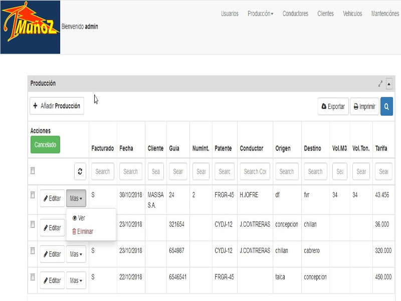Expand Mas dropdown for guia 6546541 row
This screenshot has height=301, width=401.
(x=76, y=280)
